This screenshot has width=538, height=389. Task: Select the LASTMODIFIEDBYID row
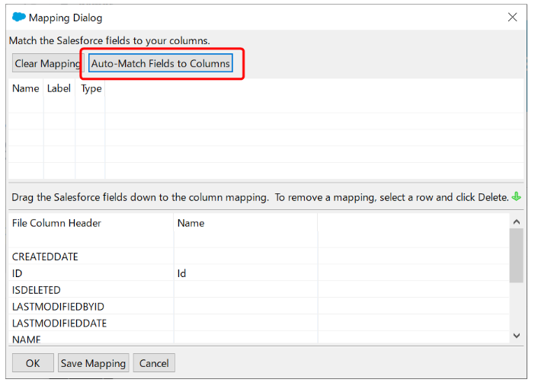coord(258,306)
